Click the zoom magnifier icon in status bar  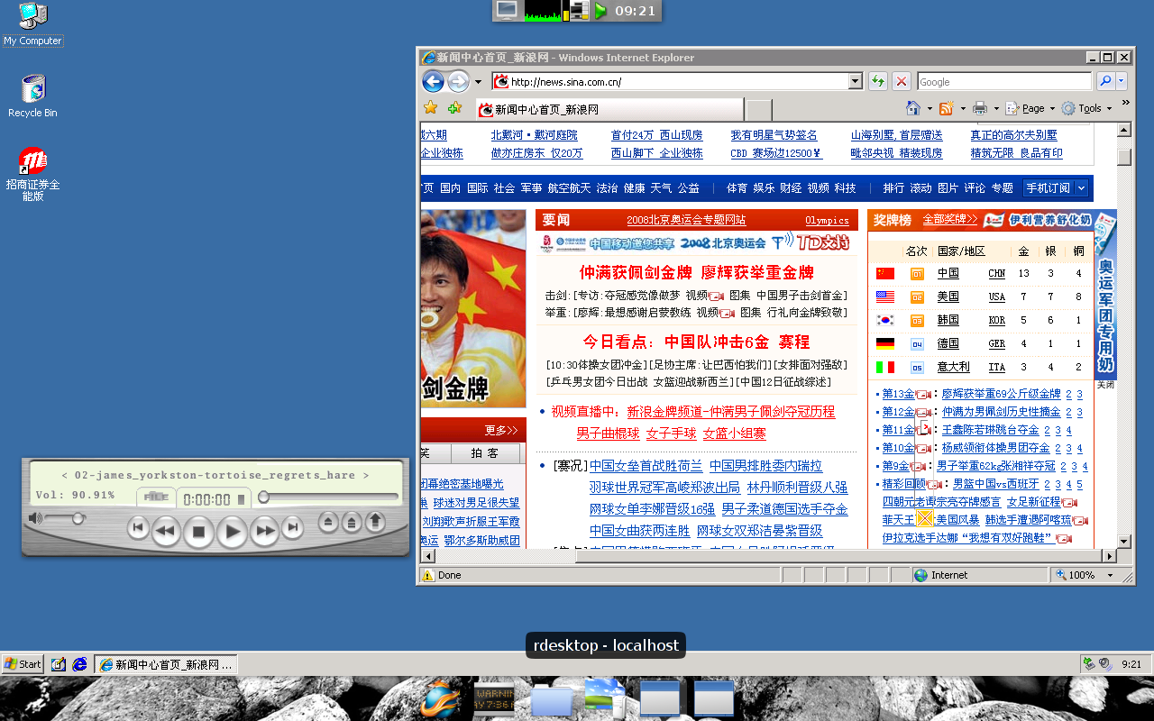1061,575
